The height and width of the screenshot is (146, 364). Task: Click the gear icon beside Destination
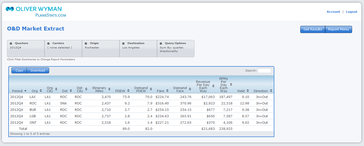tap(124, 43)
